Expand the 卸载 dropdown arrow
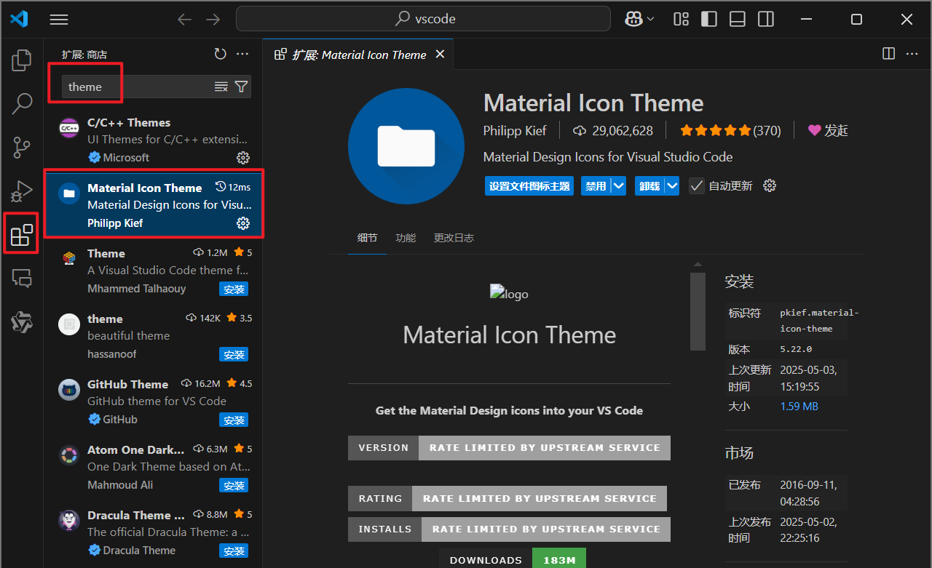Image resolution: width=932 pixels, height=568 pixels. 673,186
